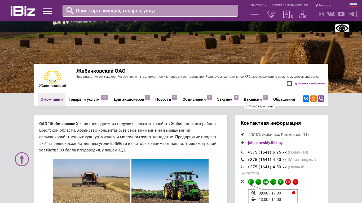The image size is (362, 203).
Task: Click the search input field
Action: click(x=150, y=11)
